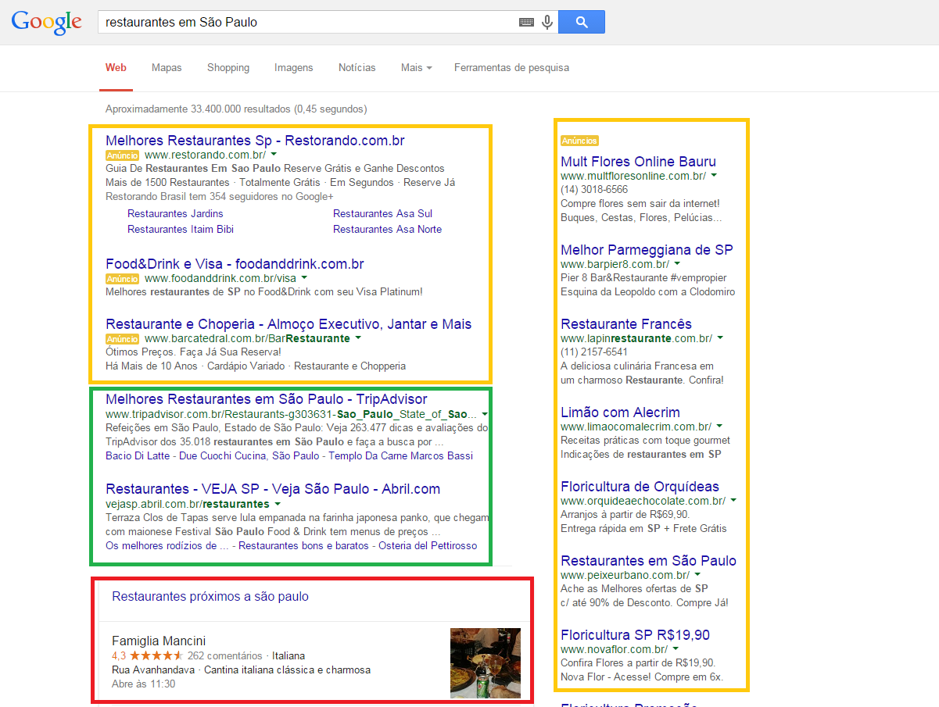Open sitelink Restaurantes Itaim Bibi
The width and height of the screenshot is (939, 707).
[181, 229]
